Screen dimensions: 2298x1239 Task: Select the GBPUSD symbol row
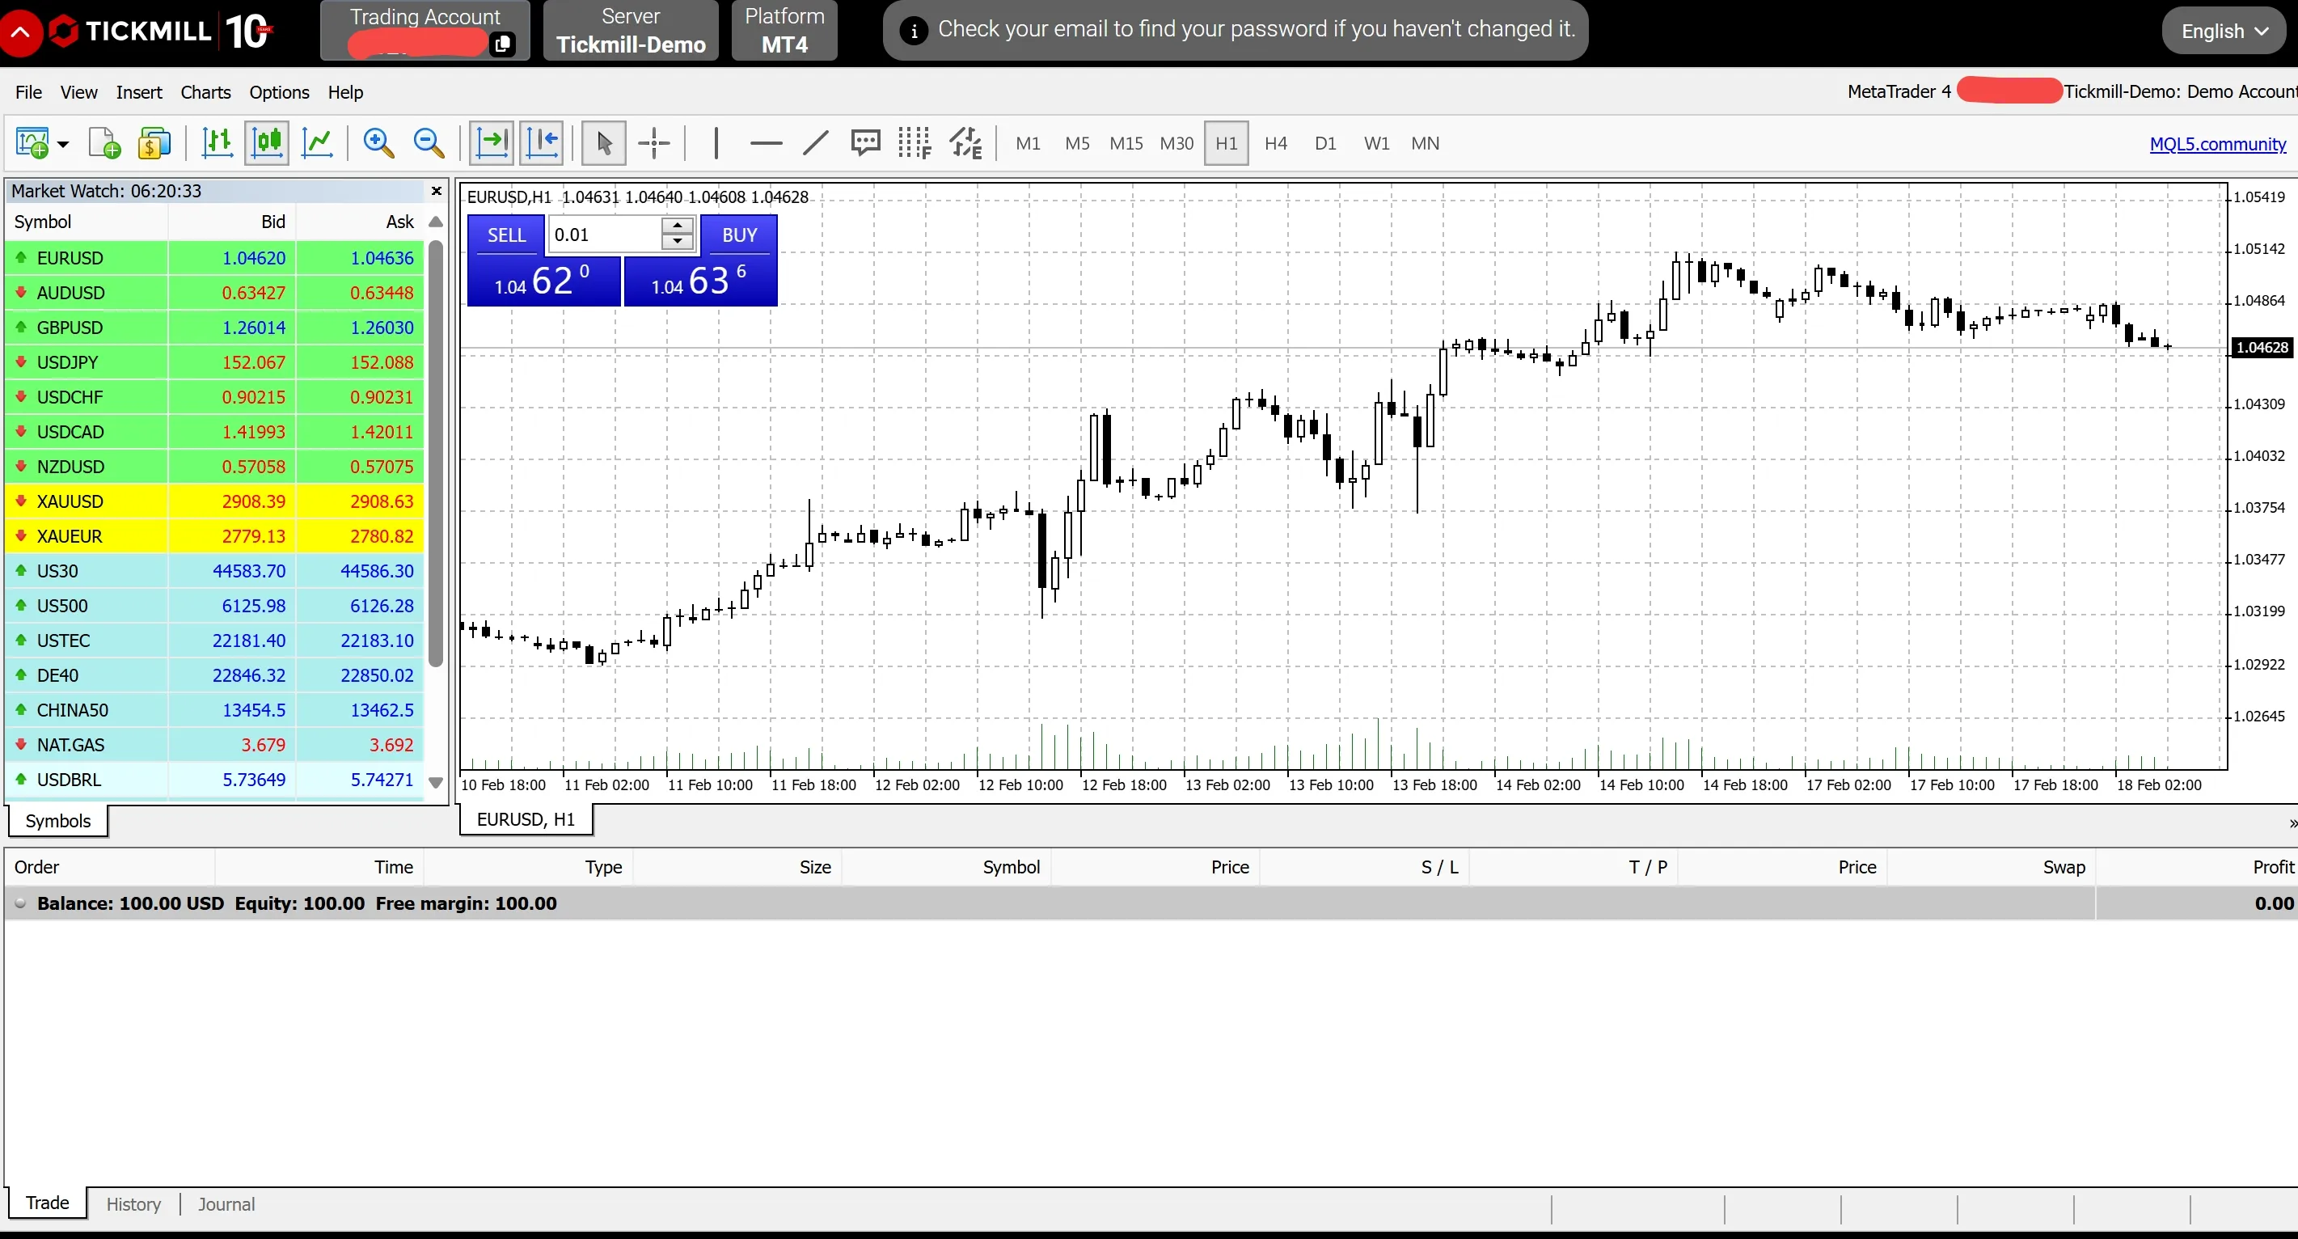[214, 328]
